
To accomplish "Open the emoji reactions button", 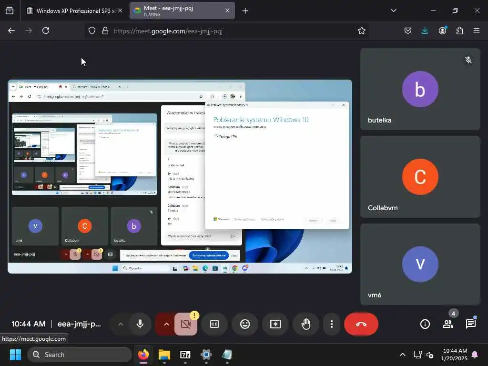I will 245,324.
